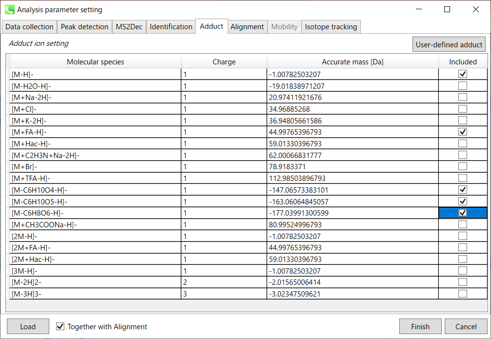Viewport: 491px width, 339px height.
Task: Toggle Together with Alignment checkbox
Action: tap(60, 327)
